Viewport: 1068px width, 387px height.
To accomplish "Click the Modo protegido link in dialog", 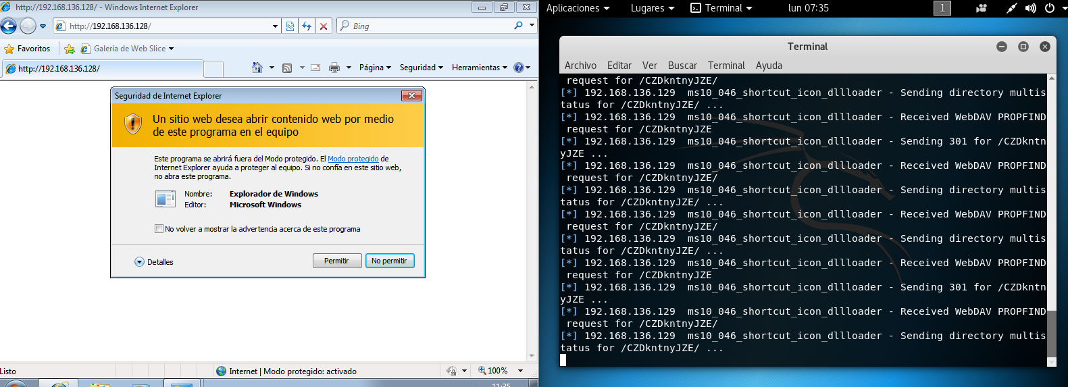I will (353, 159).
